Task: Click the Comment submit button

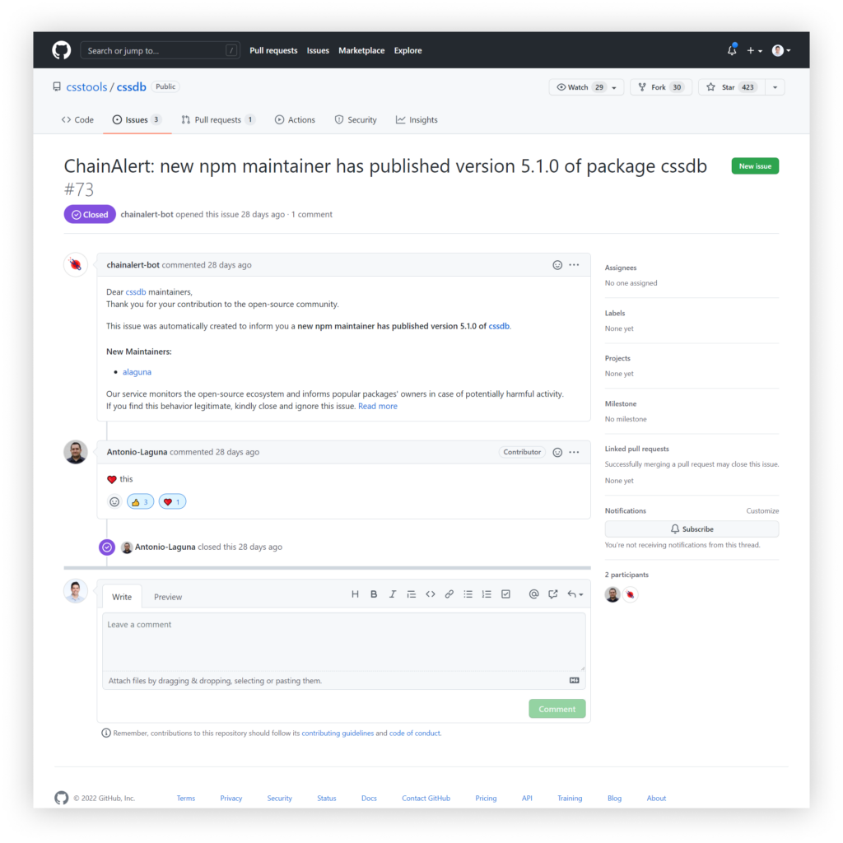Action: click(557, 709)
